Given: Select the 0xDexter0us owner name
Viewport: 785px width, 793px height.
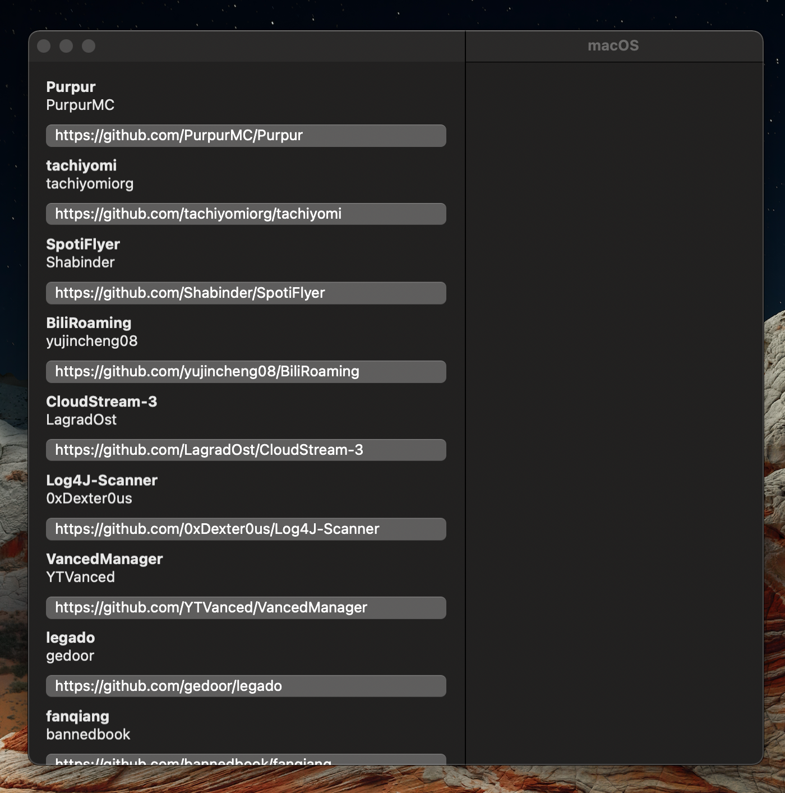Looking at the screenshot, I should coord(89,499).
